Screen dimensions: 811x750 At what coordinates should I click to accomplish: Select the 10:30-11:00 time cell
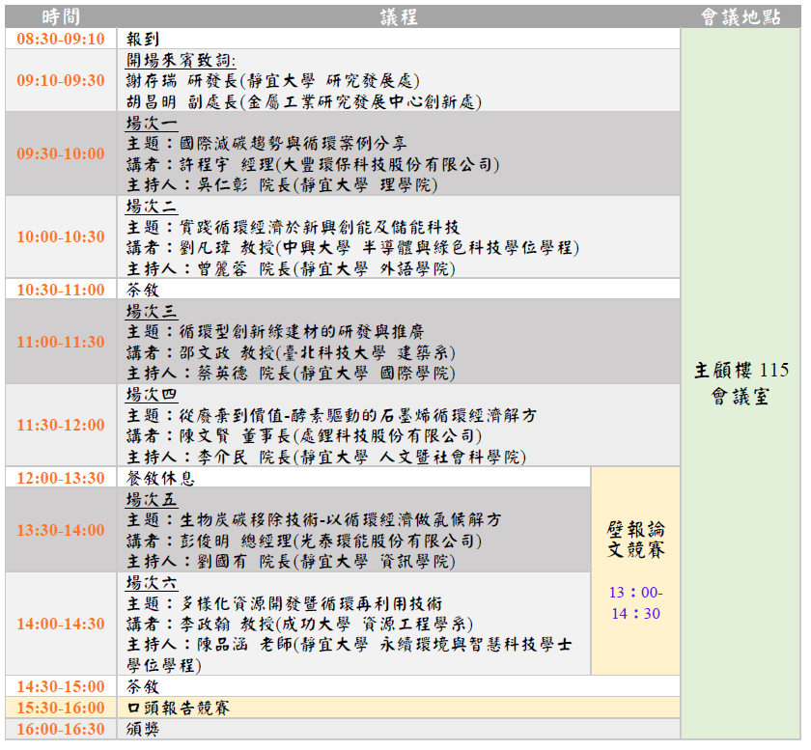60,290
